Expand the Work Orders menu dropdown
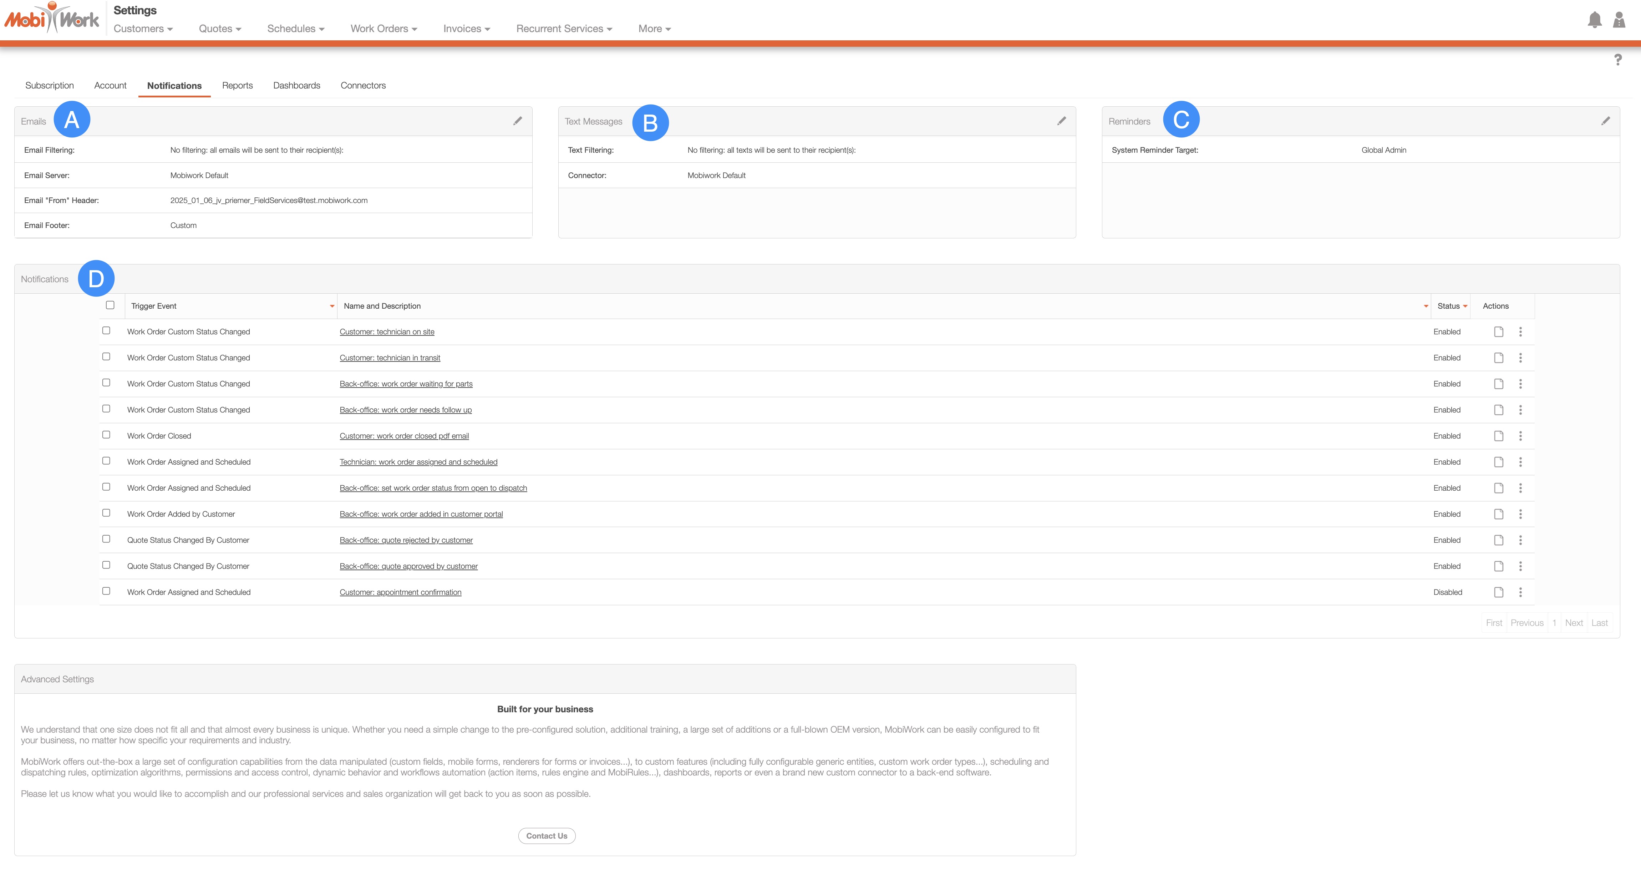 [383, 29]
